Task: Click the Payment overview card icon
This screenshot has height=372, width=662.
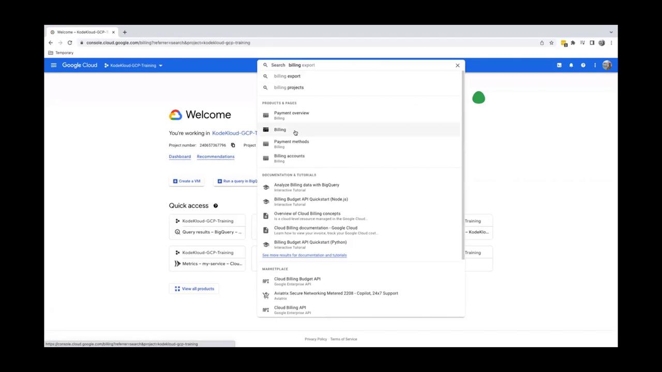Action: (x=266, y=115)
